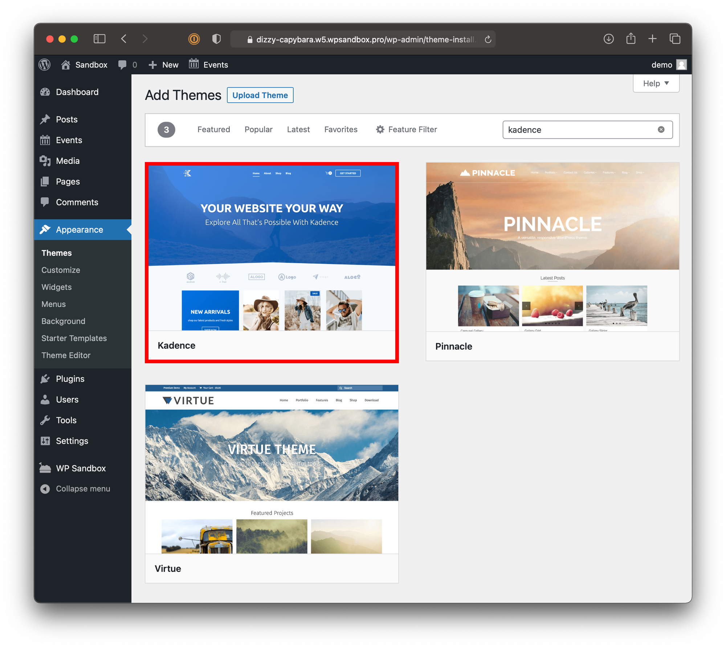The height and width of the screenshot is (648, 726).
Task: Open the Themes submenu item
Action: (x=57, y=253)
